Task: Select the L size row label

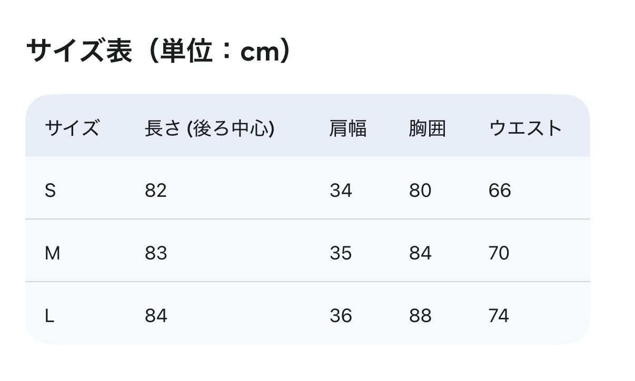Action: click(x=49, y=316)
